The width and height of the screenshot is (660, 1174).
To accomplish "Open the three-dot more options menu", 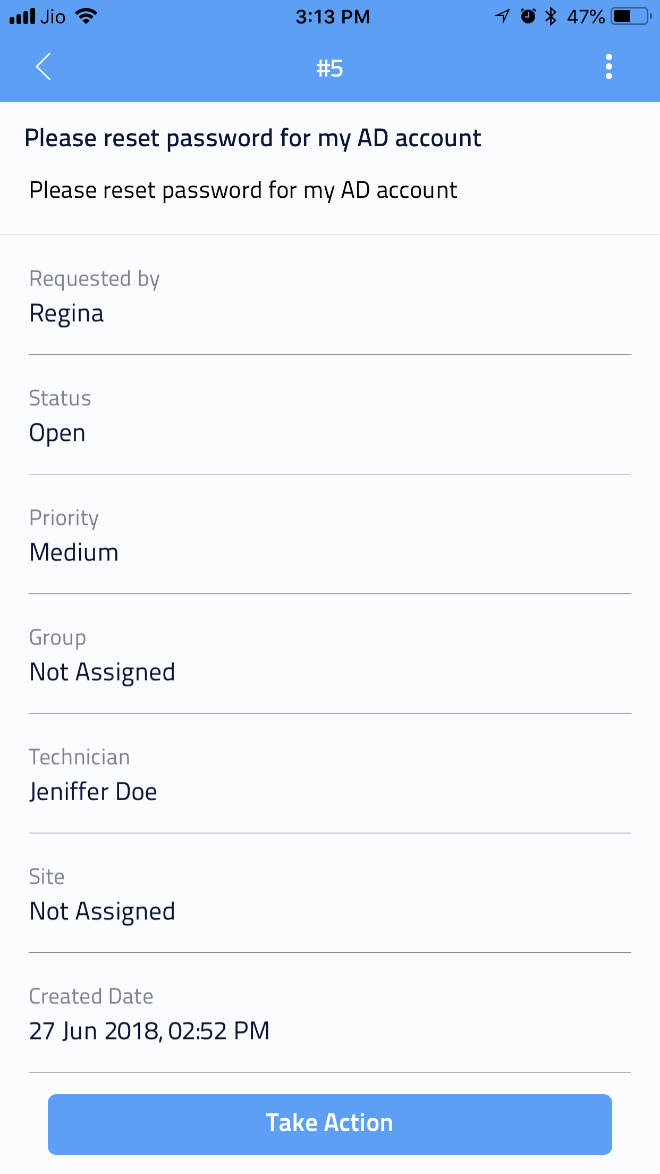I will (608, 67).
